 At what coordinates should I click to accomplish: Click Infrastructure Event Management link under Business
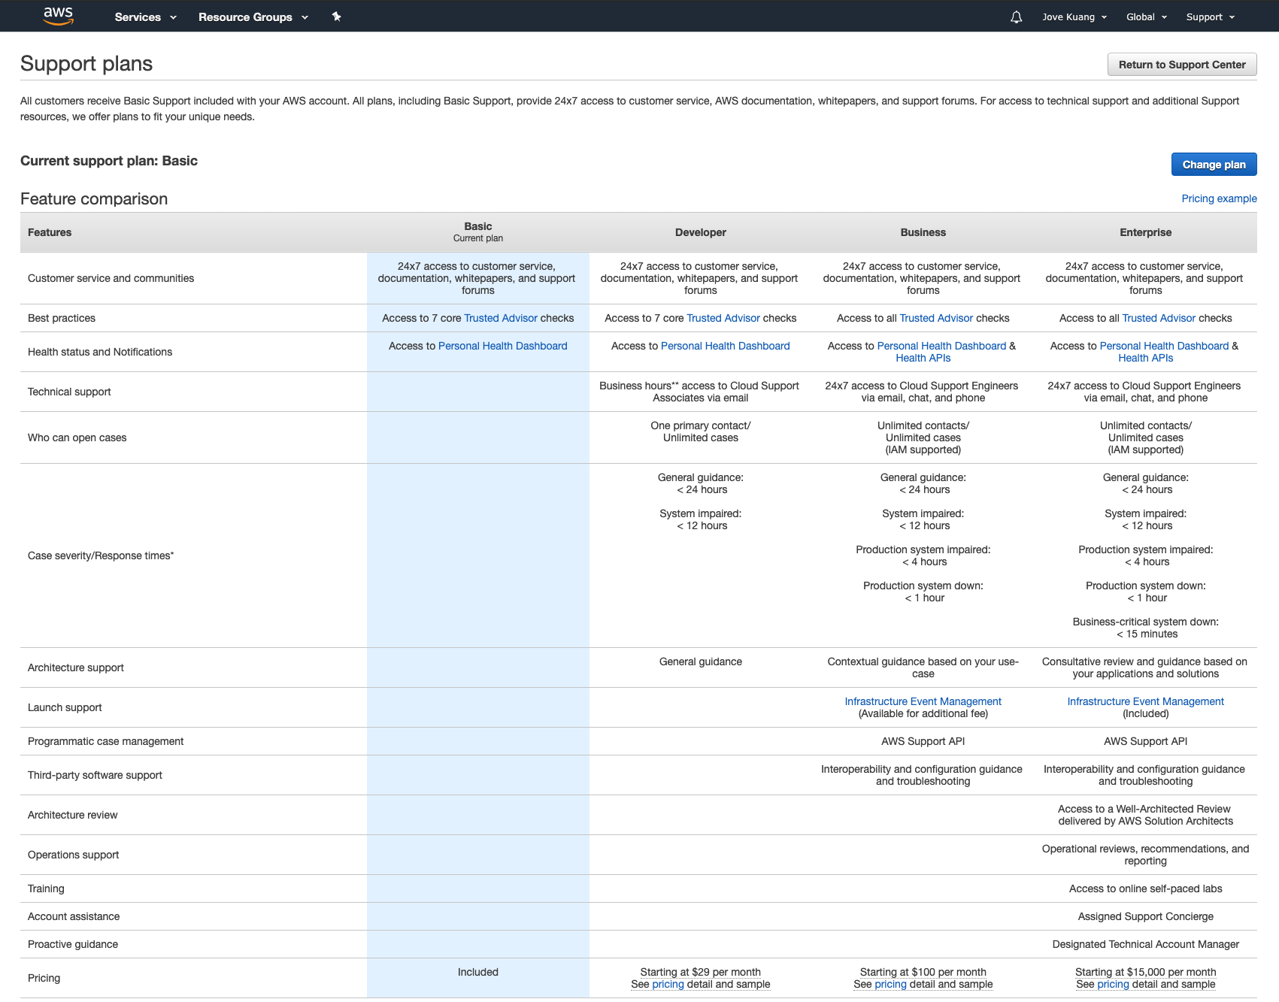coord(923,701)
